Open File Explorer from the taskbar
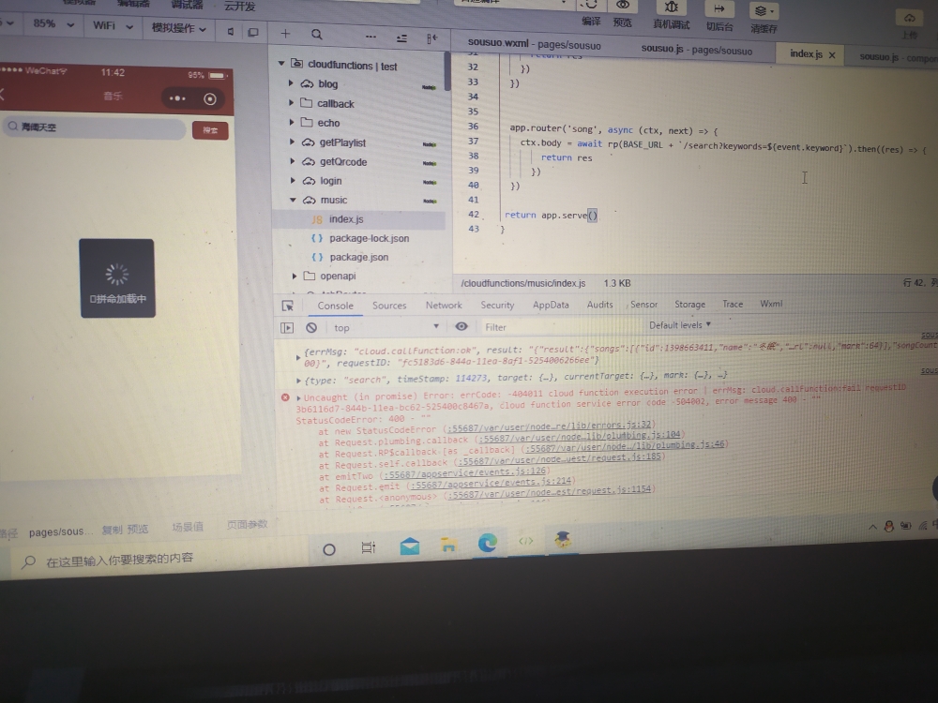This screenshot has height=703, width=938. 448,544
